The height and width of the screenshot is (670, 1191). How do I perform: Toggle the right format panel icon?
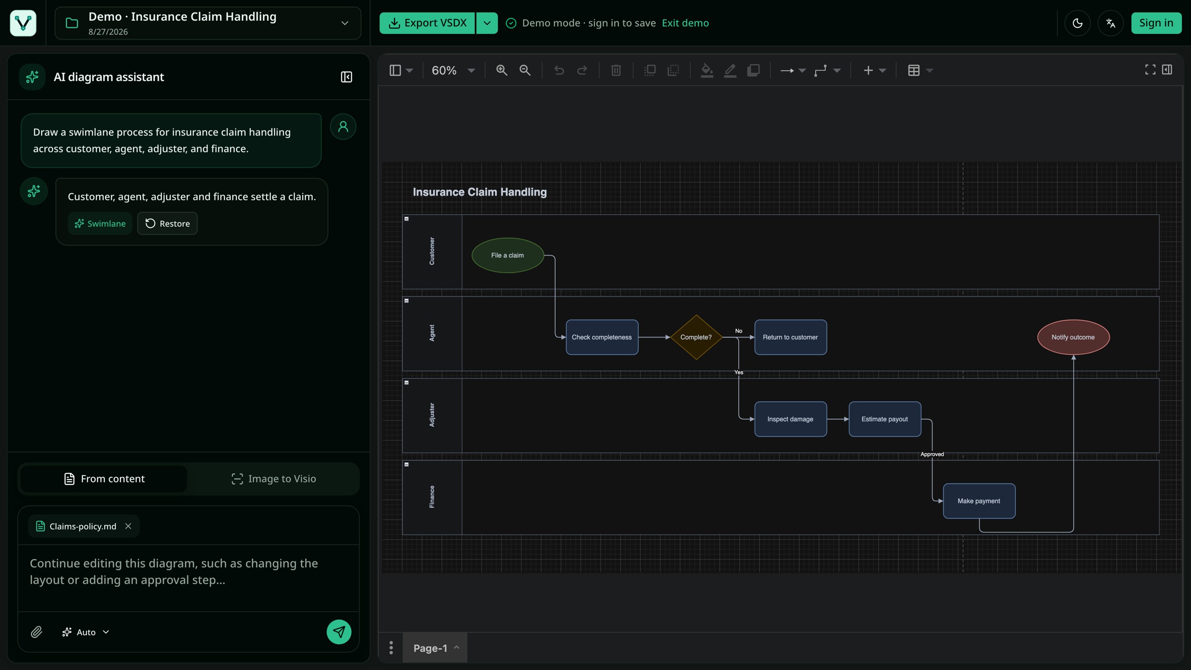[x=1167, y=70]
